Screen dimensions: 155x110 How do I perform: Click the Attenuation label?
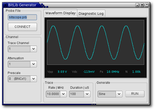click(x=16, y=58)
